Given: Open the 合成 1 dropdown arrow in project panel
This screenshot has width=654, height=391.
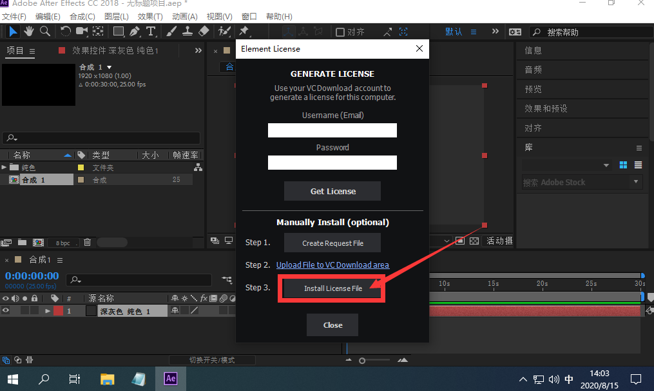Looking at the screenshot, I should [x=110, y=67].
